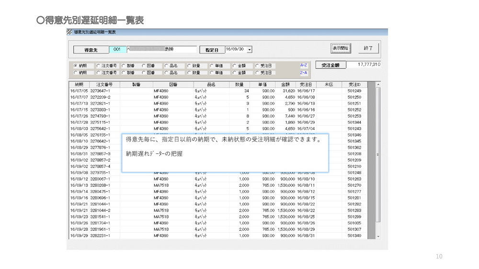Select Z-A 受注日 sort radio

[x=257, y=73]
